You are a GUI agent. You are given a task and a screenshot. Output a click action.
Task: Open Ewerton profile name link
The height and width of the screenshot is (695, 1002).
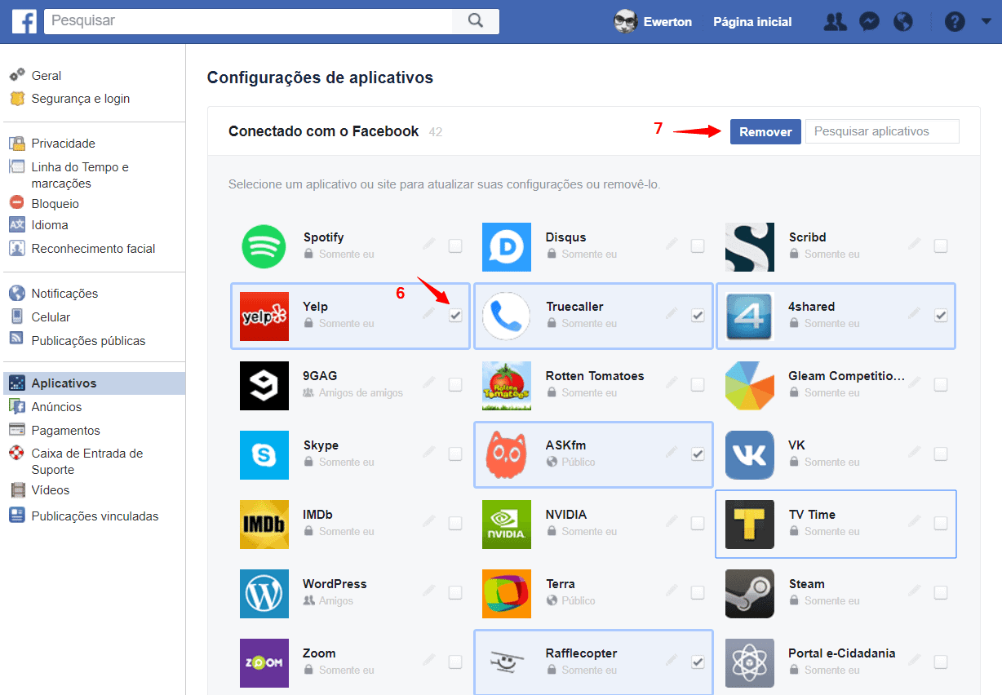pyautogui.click(x=667, y=22)
